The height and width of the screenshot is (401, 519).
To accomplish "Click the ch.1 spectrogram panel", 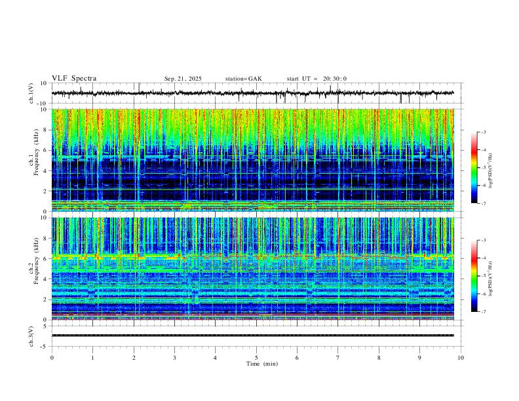I will [x=253, y=160].
